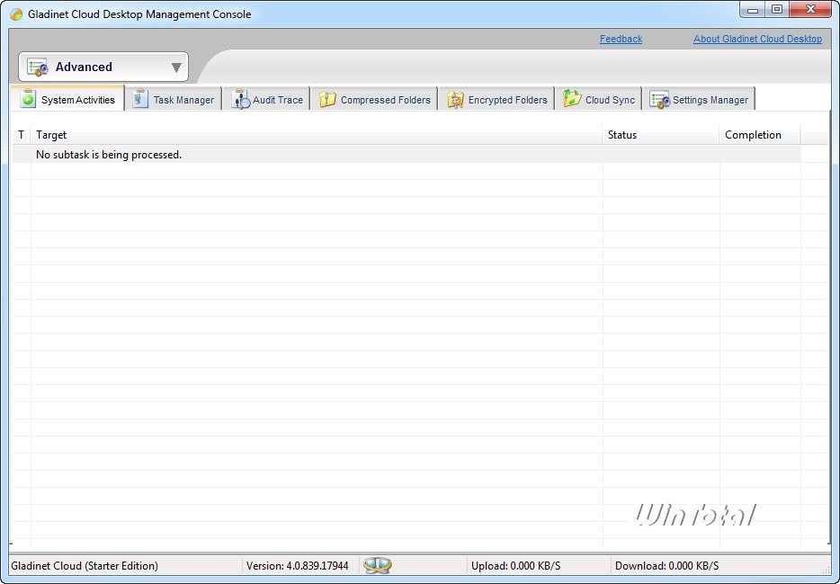Click the Task Manager clipboard icon
The height and width of the screenshot is (584, 840).
140,99
